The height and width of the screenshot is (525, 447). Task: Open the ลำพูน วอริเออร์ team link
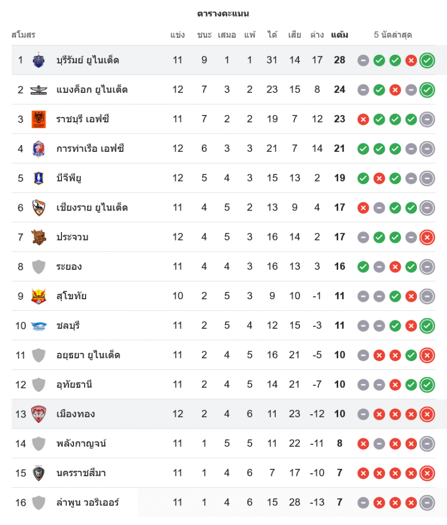coord(88,502)
